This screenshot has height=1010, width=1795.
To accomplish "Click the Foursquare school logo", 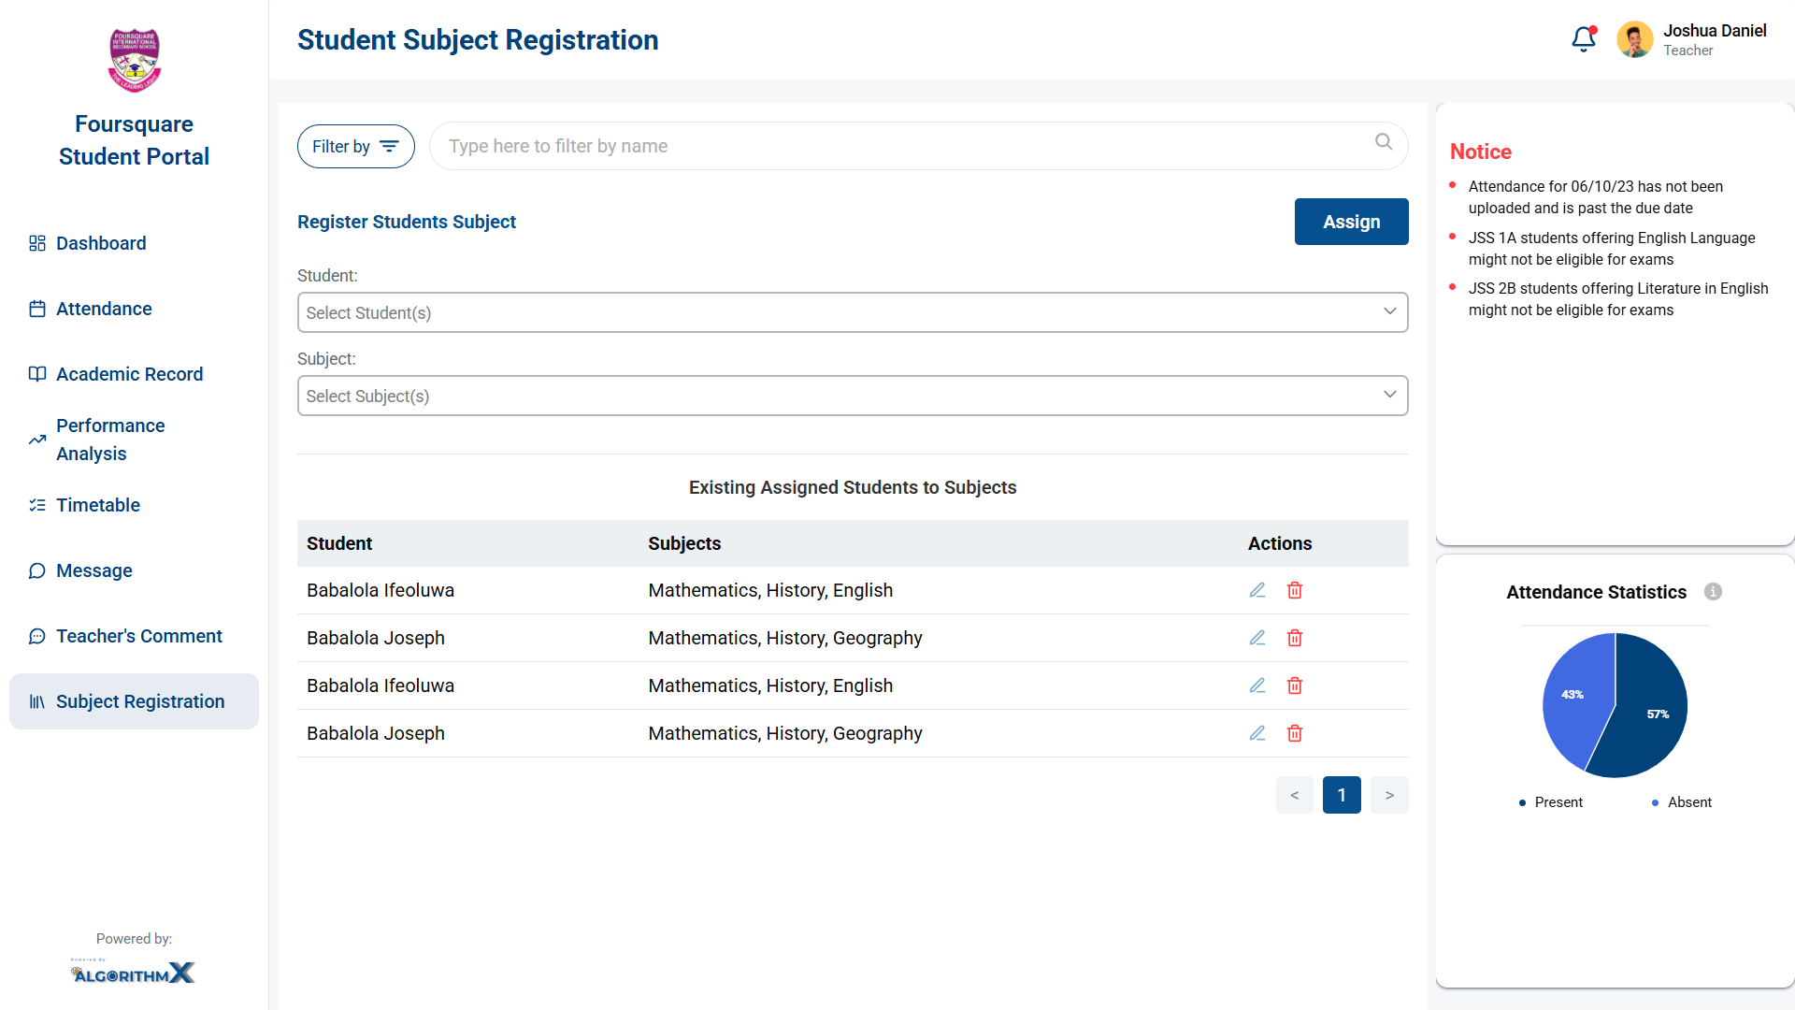I will [x=135, y=60].
